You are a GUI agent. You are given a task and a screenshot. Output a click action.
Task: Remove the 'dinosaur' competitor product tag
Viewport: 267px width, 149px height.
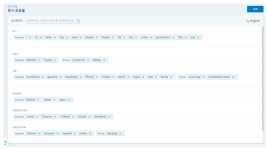pos(58,134)
